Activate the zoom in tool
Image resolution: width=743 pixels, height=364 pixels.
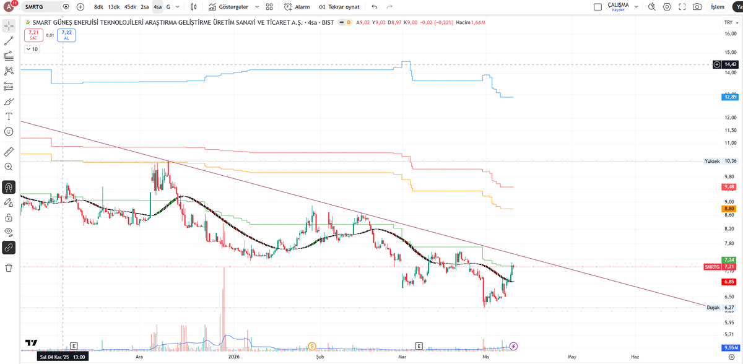pos(9,167)
